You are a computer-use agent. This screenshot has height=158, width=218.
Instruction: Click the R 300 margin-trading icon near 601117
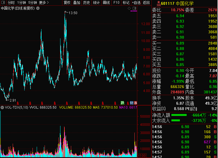pyautogui.click(x=158, y=4)
